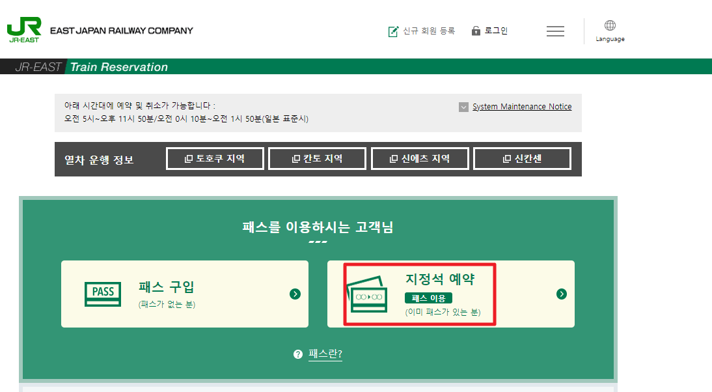Click the pencil icon beside 신규 회원 등록
Viewport: 712px width, 392px height.
click(393, 30)
